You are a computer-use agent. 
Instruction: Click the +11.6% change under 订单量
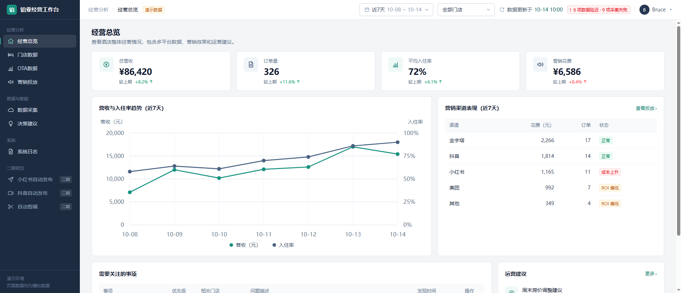click(x=290, y=82)
